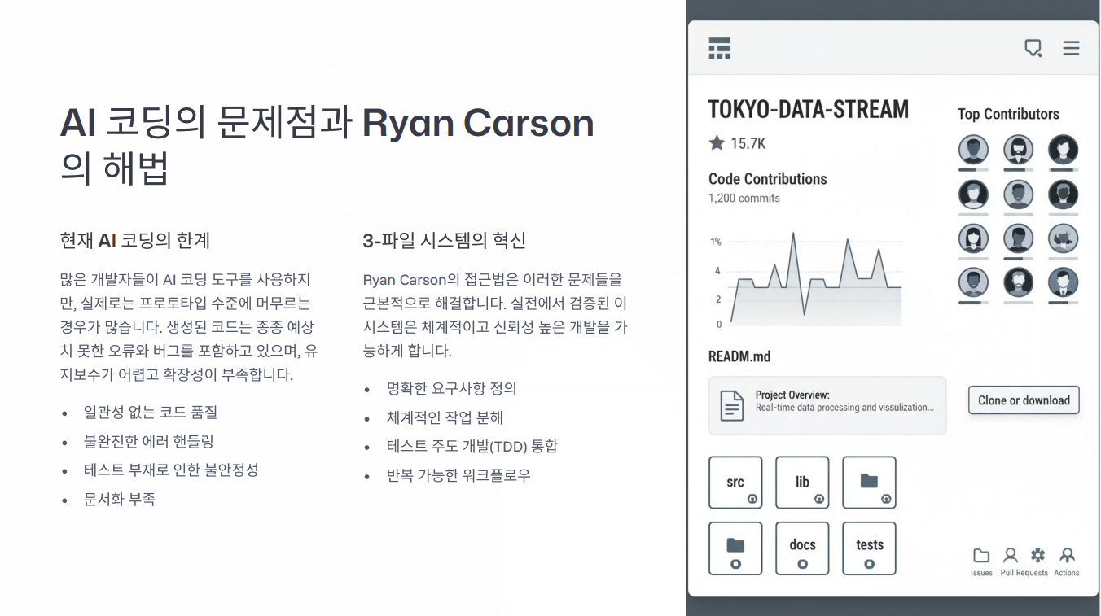Click the Clone or download button

click(x=1024, y=400)
